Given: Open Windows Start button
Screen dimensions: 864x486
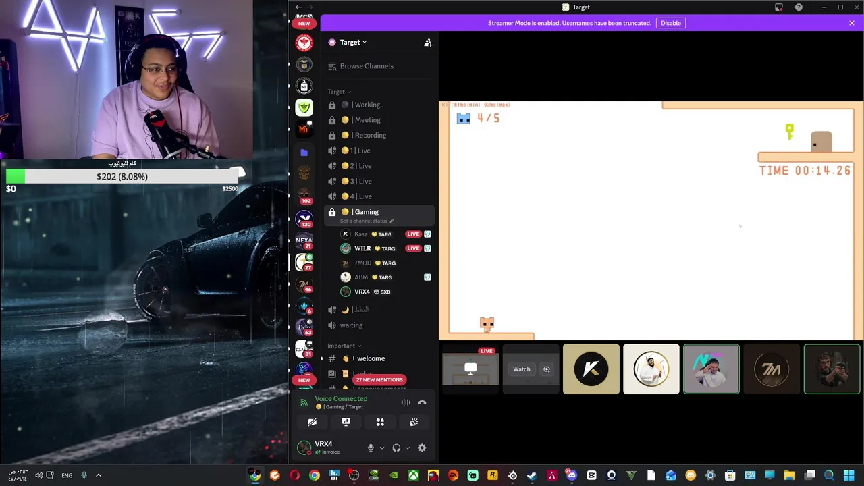Looking at the screenshot, I should click(848, 475).
